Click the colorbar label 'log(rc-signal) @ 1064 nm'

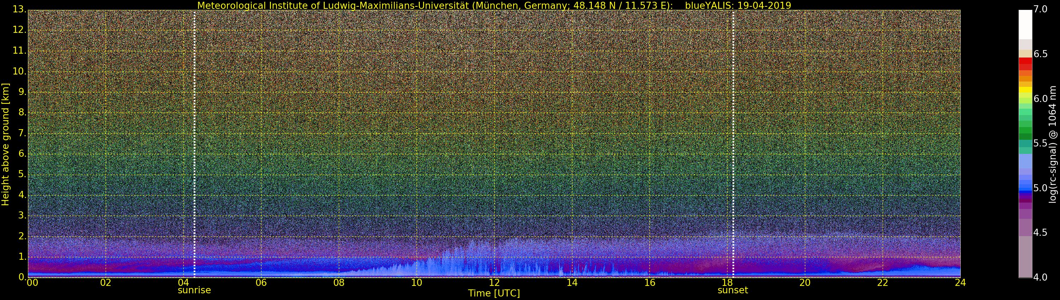coord(1052,144)
